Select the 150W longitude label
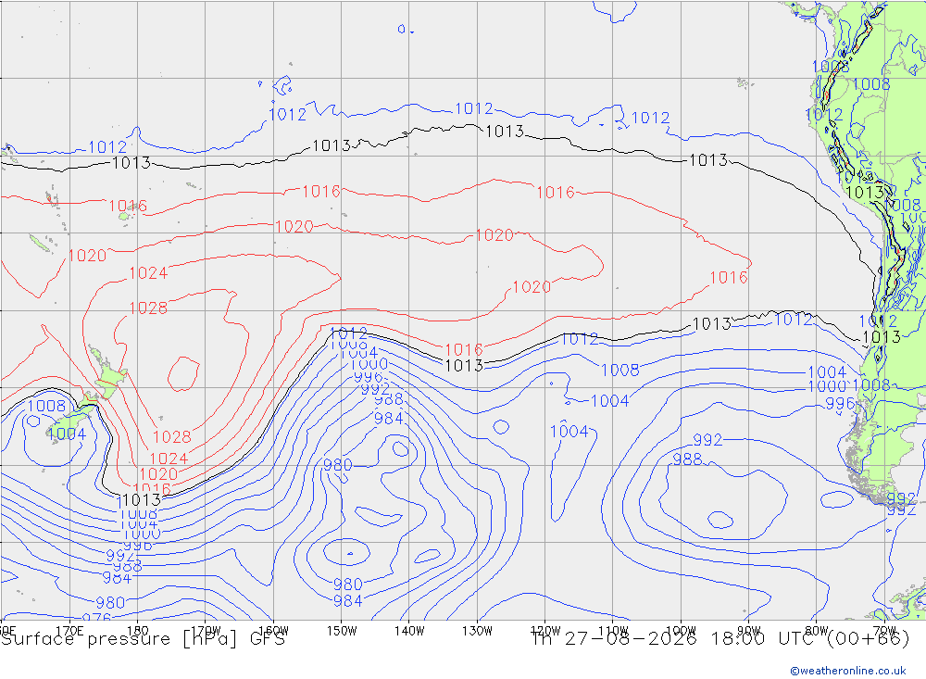Image resolution: width=926 pixels, height=679 pixels. 342,631
